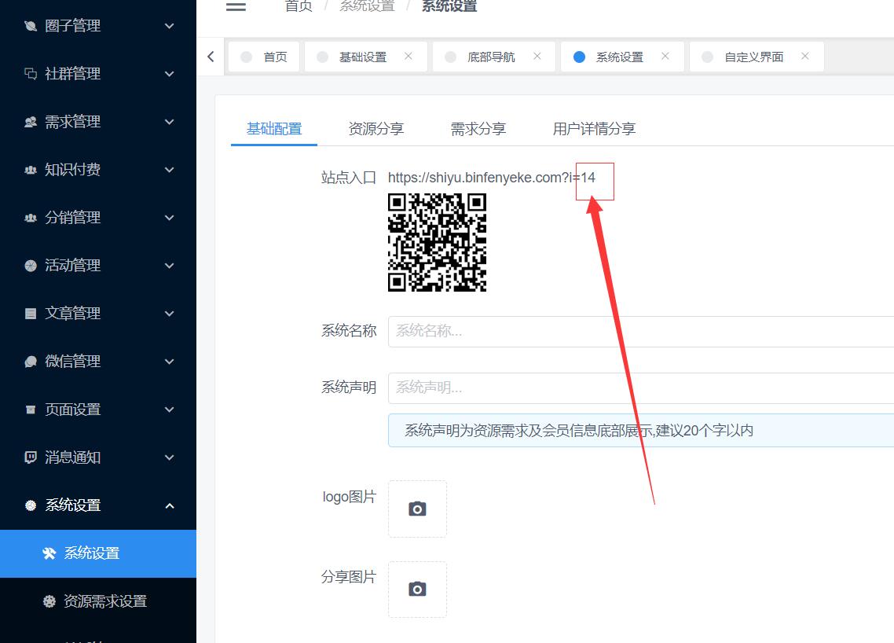Go to 首页 in the breadcrumb
The width and height of the screenshot is (894, 643).
(x=299, y=6)
